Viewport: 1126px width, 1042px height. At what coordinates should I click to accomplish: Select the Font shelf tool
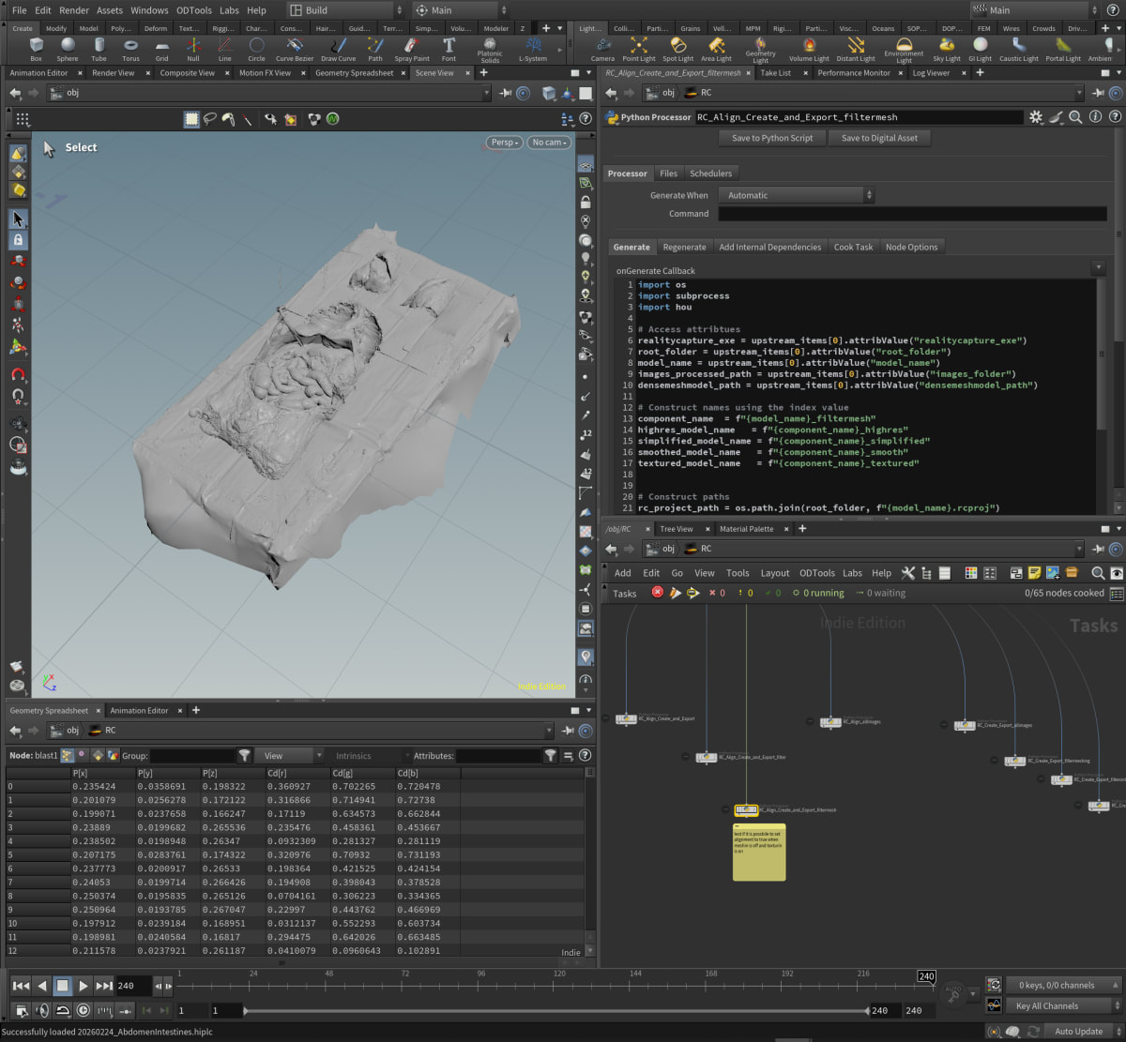[449, 49]
